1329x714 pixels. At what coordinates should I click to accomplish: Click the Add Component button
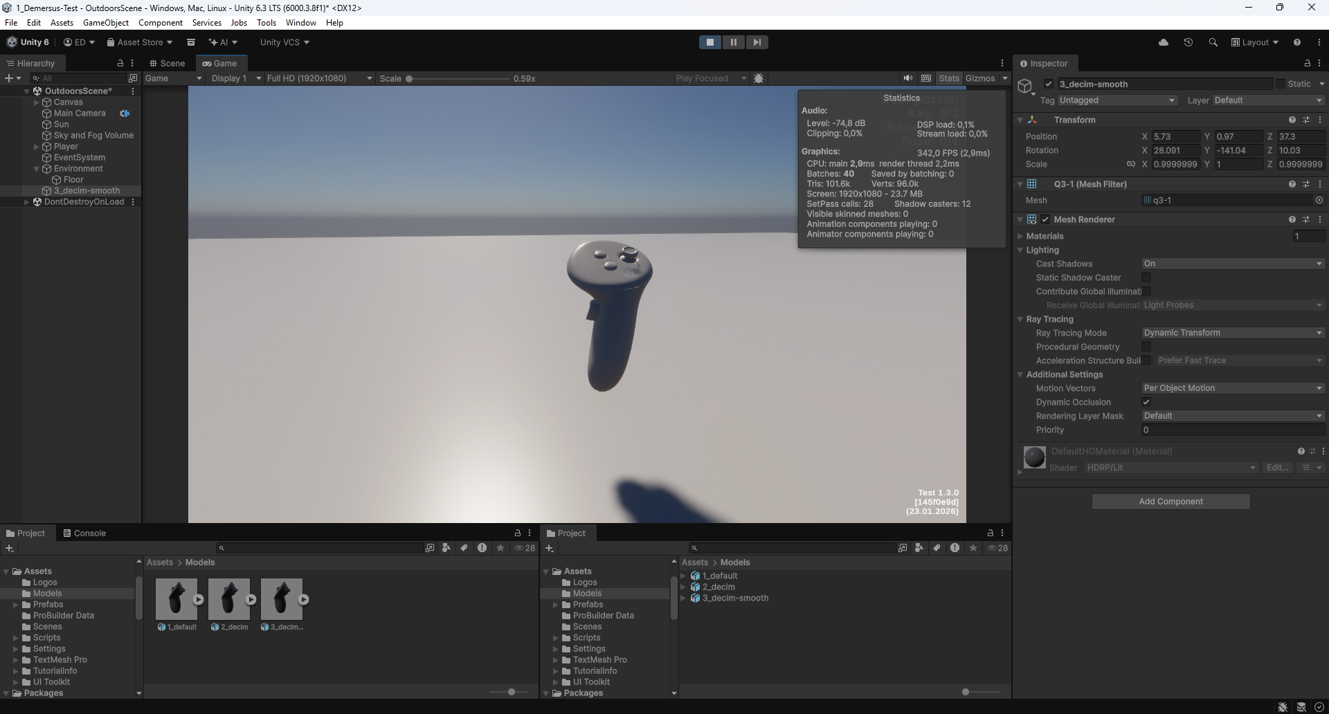click(x=1170, y=501)
